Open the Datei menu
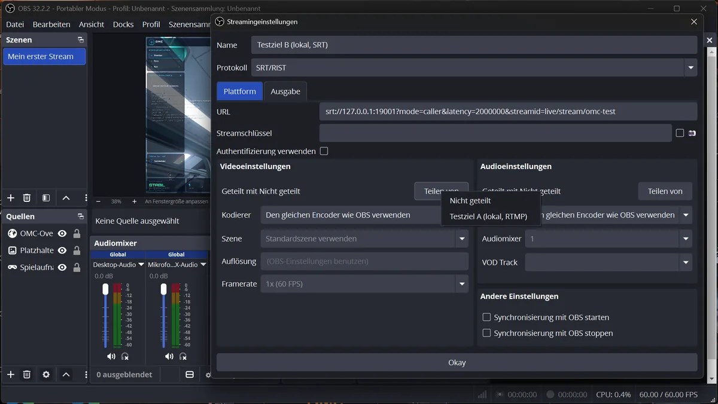Screen dimensions: 718x404 click(x=15, y=25)
